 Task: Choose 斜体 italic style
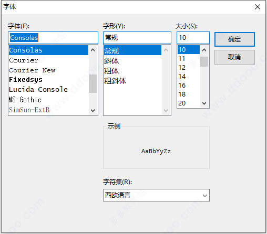[x=132, y=61]
